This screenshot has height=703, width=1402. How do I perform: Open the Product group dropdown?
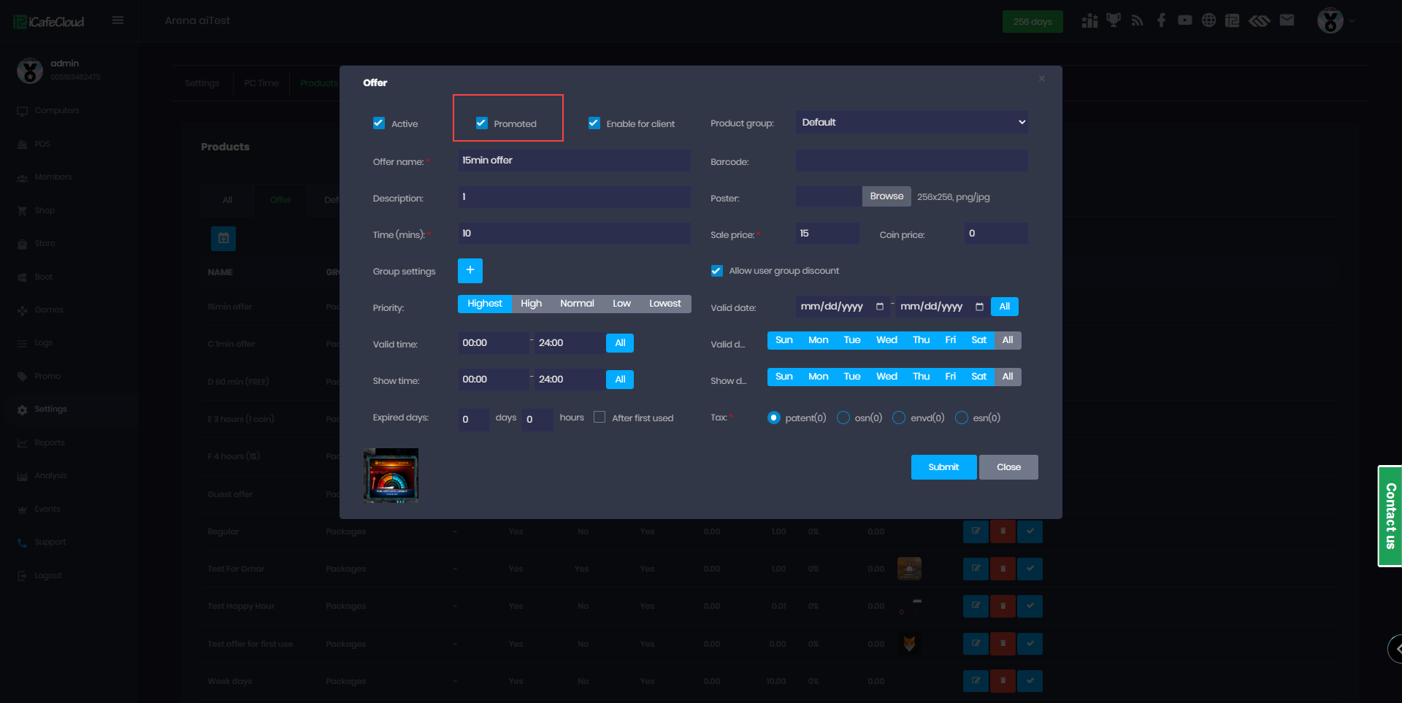911,123
